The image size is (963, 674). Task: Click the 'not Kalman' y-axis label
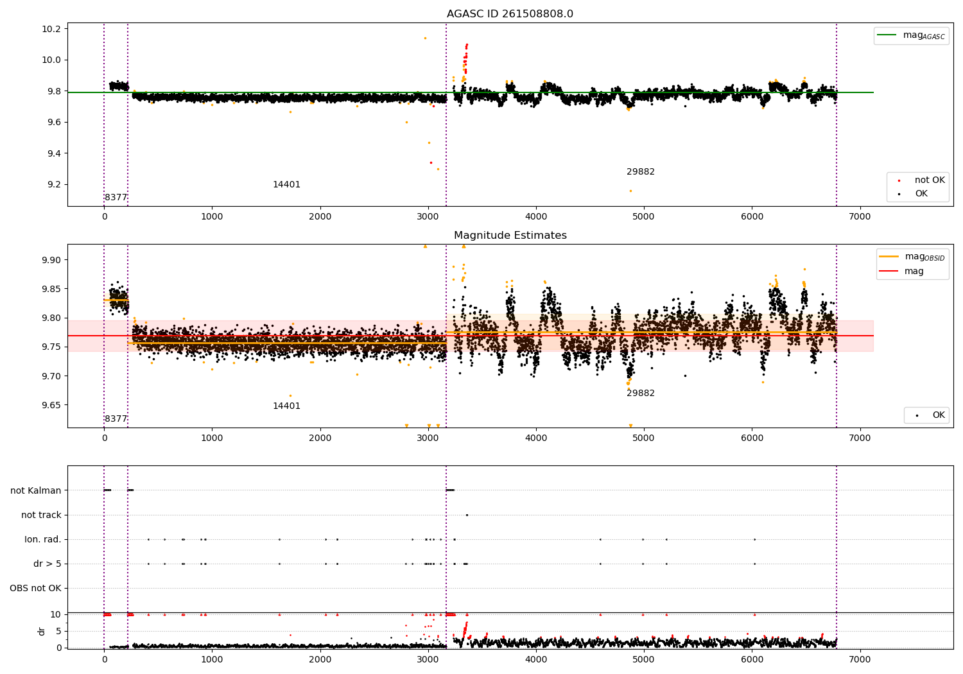36,490
